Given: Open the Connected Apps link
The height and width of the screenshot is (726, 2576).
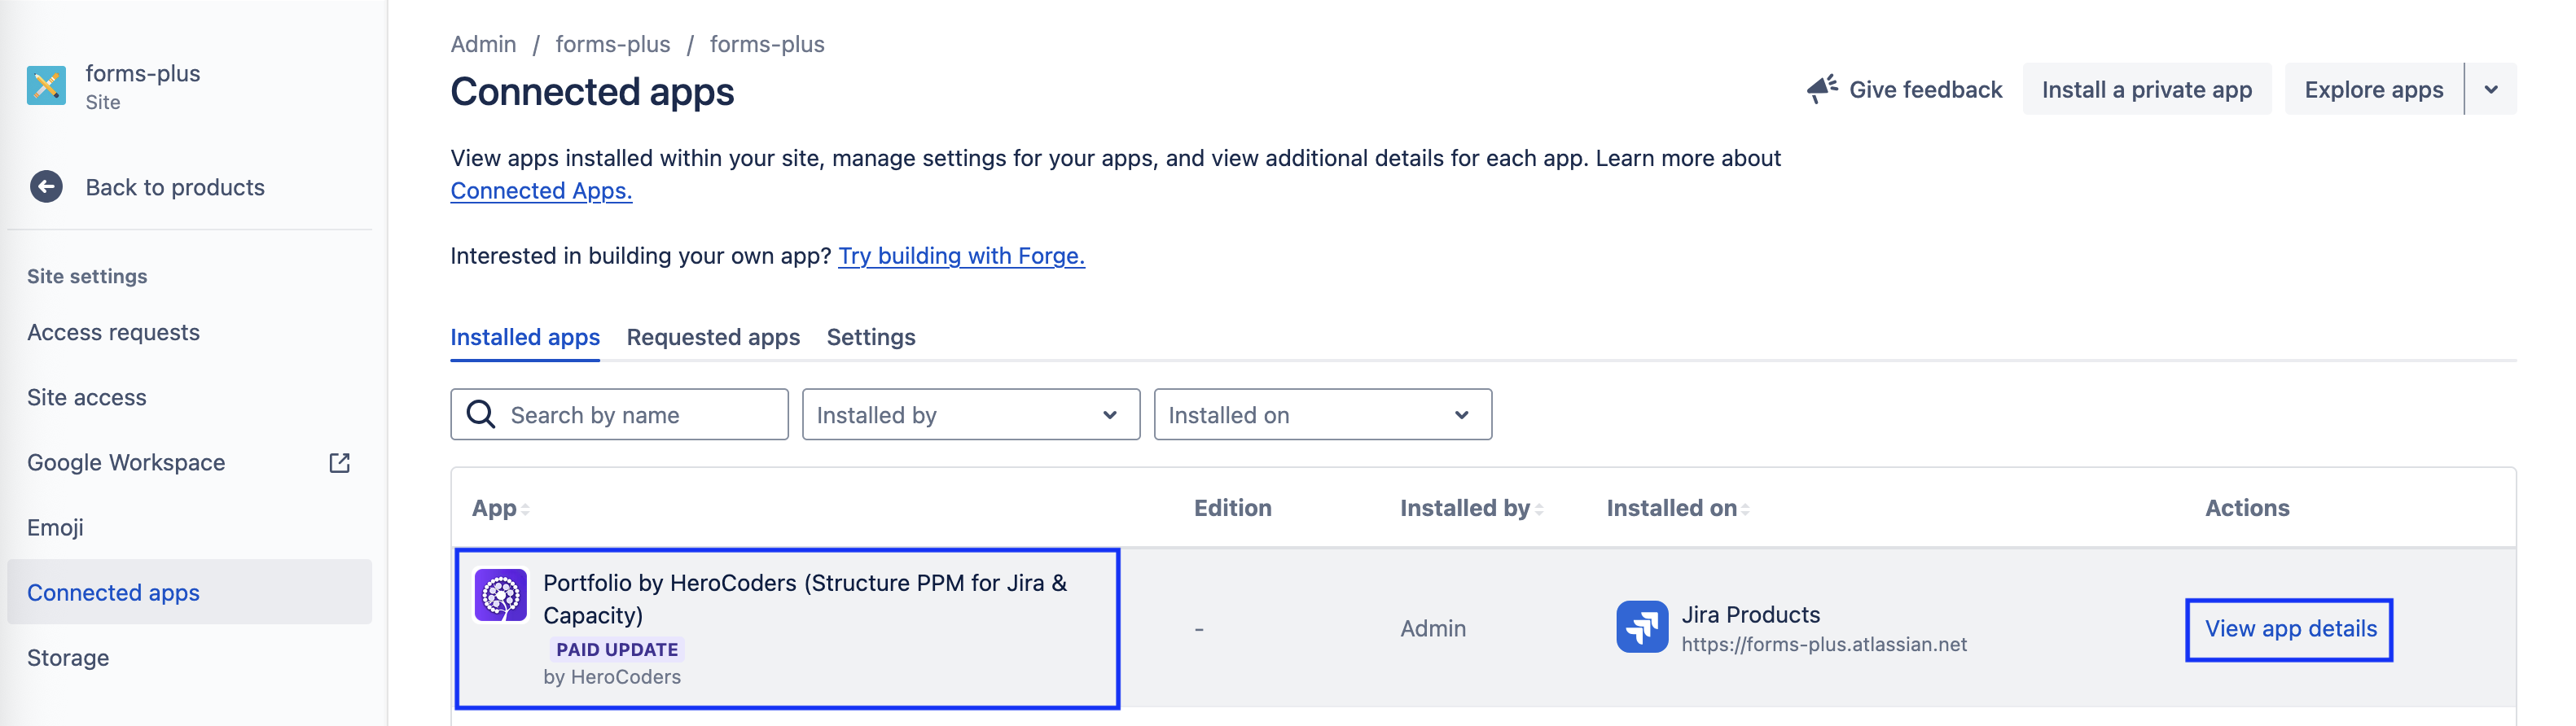Looking at the screenshot, I should (540, 190).
